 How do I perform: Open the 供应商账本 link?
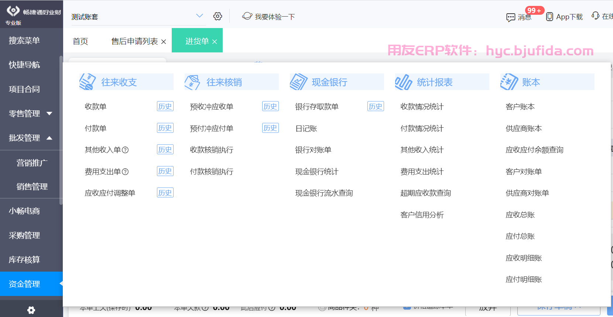(524, 128)
